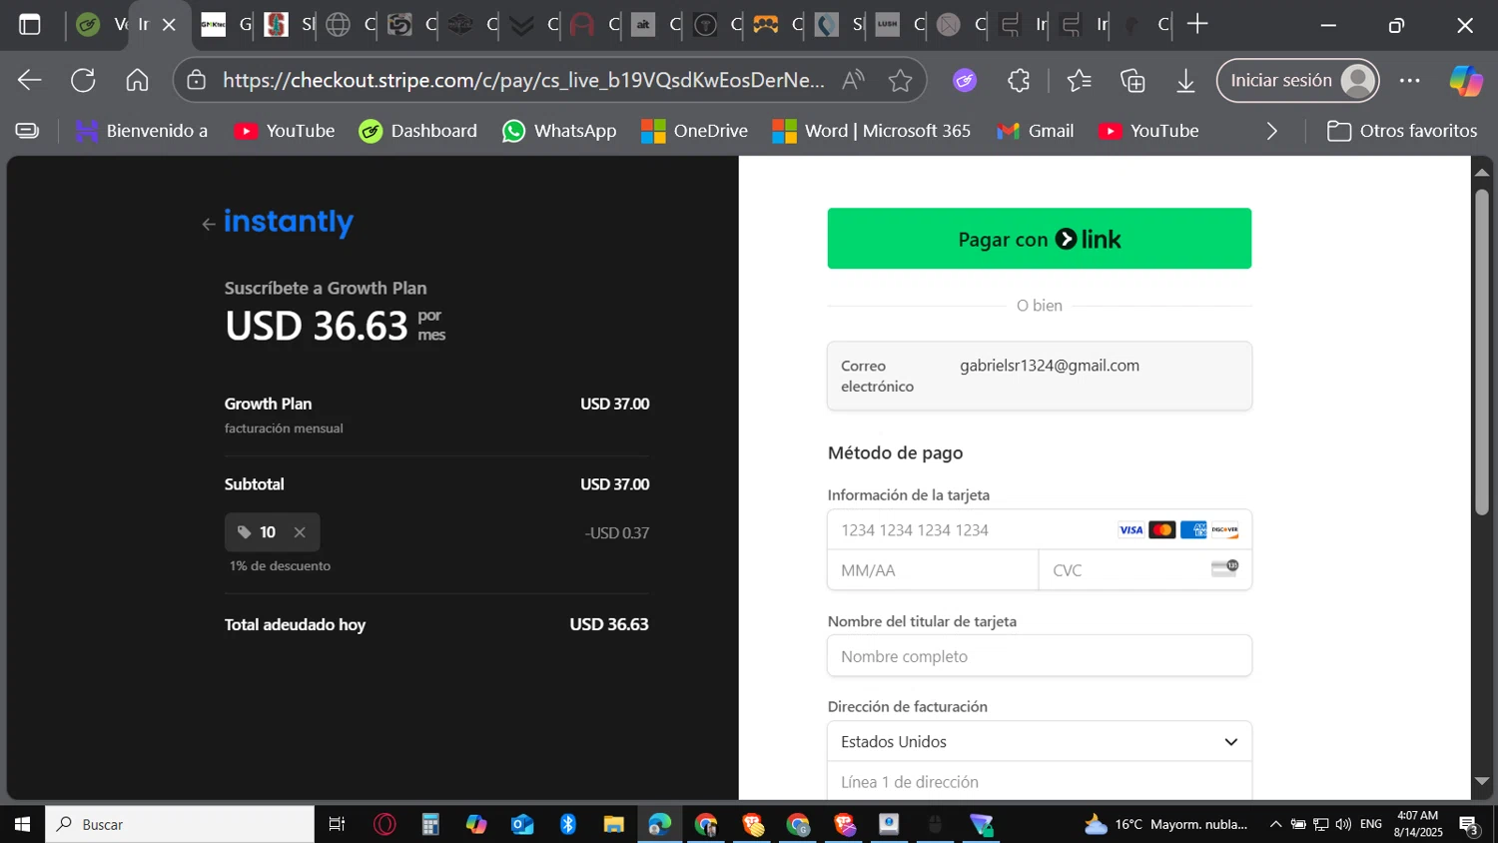Click the ENG language indicator
The height and width of the screenshot is (843, 1498).
click(1371, 825)
